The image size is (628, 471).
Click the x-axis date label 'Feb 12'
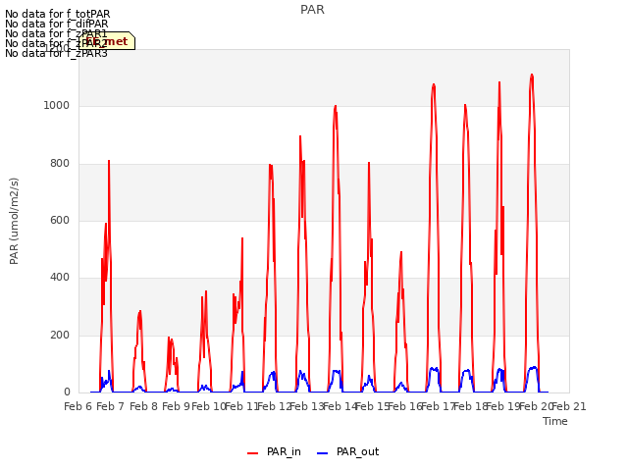[275, 407]
